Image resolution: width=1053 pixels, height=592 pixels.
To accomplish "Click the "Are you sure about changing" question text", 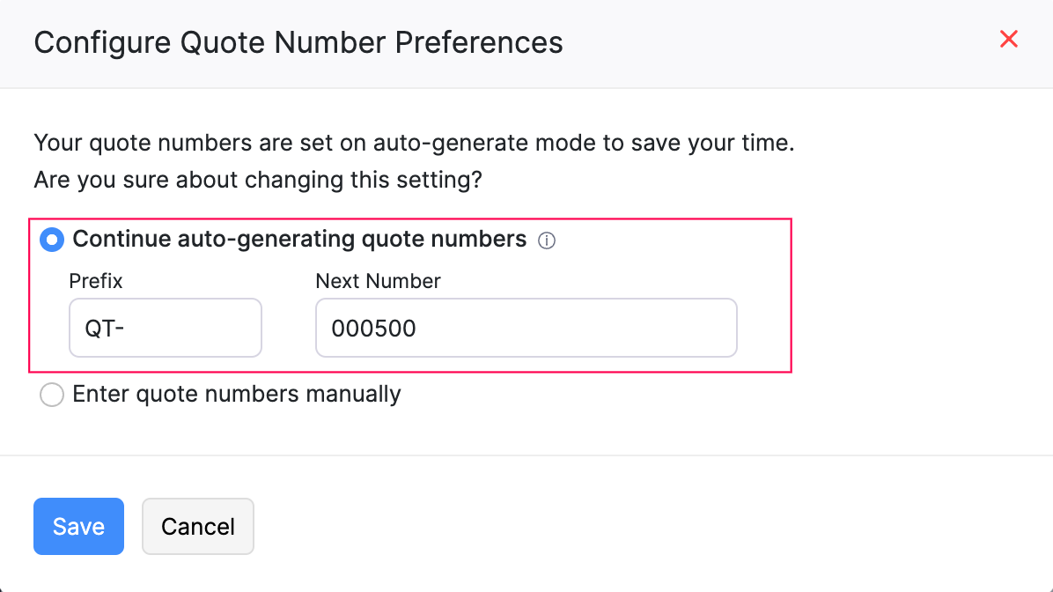I will (258, 181).
